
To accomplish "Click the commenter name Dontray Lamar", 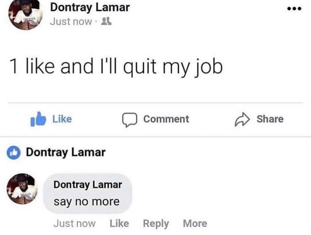I will (x=88, y=185).
